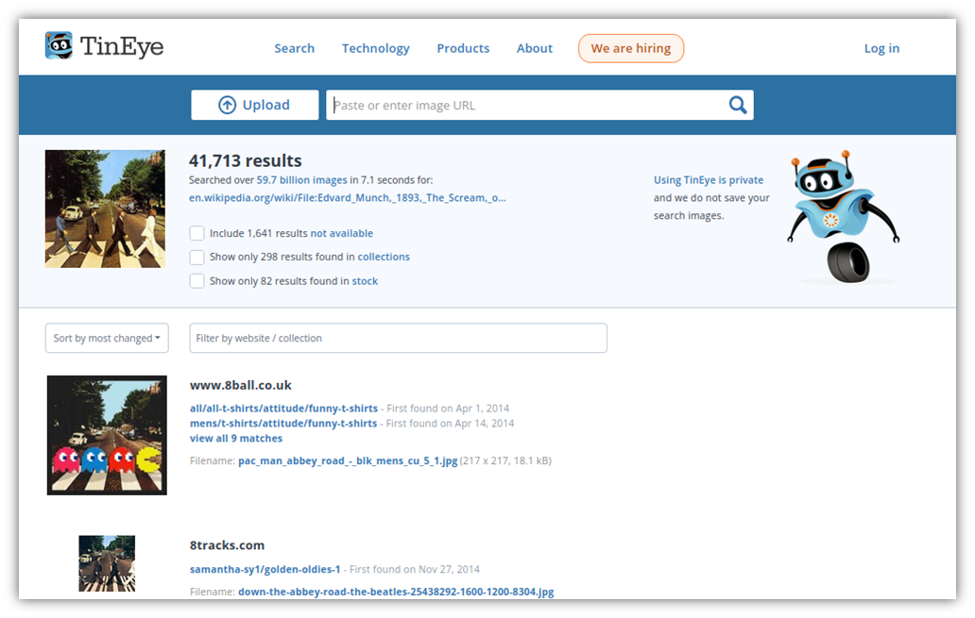Open 'all/all-t-shirts/attitude/funny-t-shirts' link
This screenshot has width=975, height=618.
[283, 408]
